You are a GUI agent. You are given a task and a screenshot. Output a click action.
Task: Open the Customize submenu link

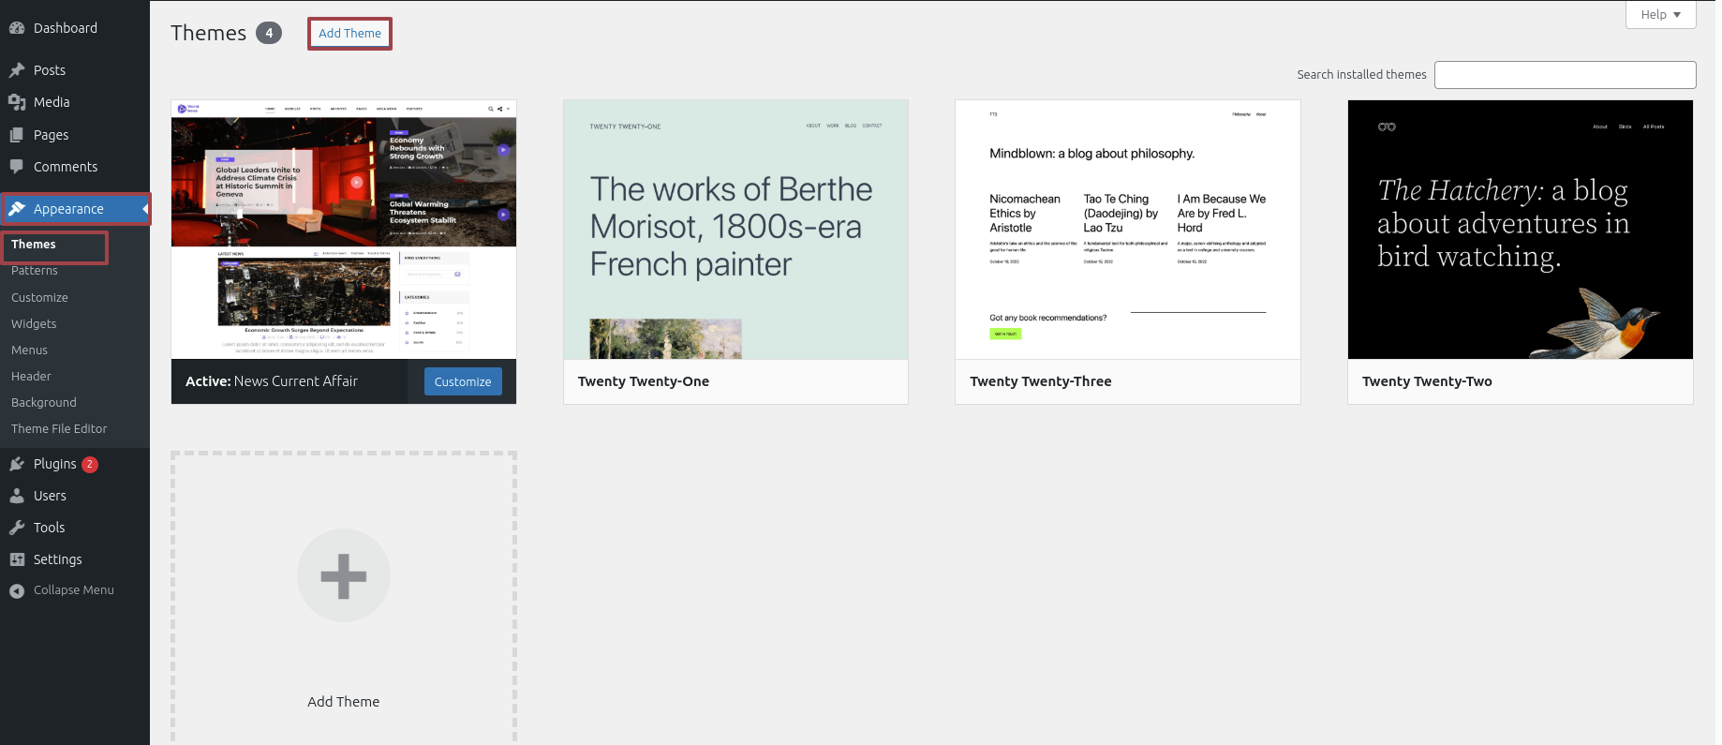(39, 297)
